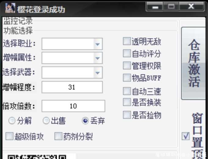The image size is (208, 159).
Task: Enable the 透明无敌 checkbox
Action: (x=127, y=41)
